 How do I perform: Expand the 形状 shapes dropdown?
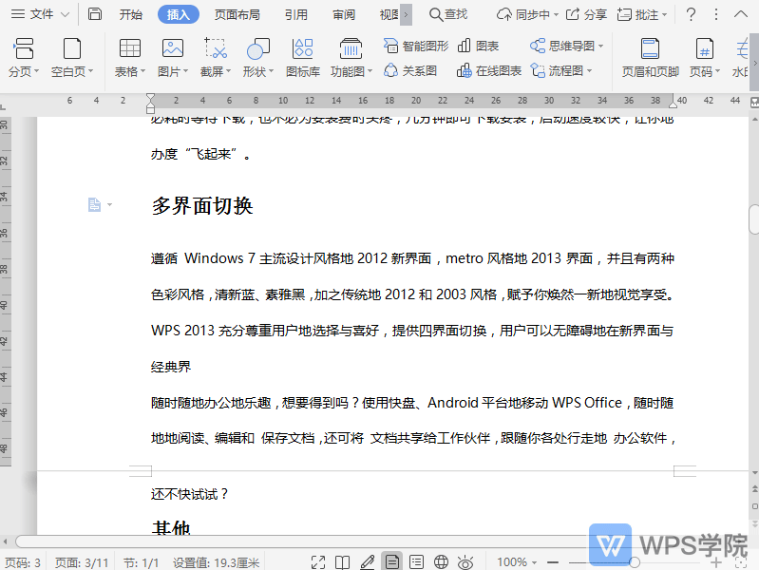point(257,71)
